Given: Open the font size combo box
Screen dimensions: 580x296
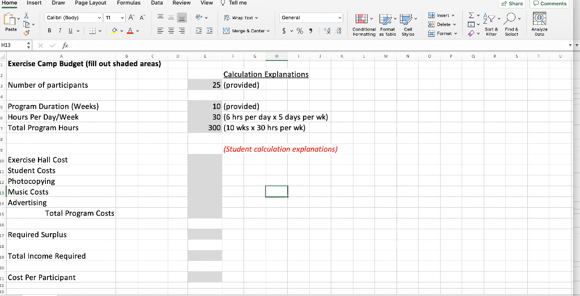Looking at the screenshot, I should coord(114,18).
